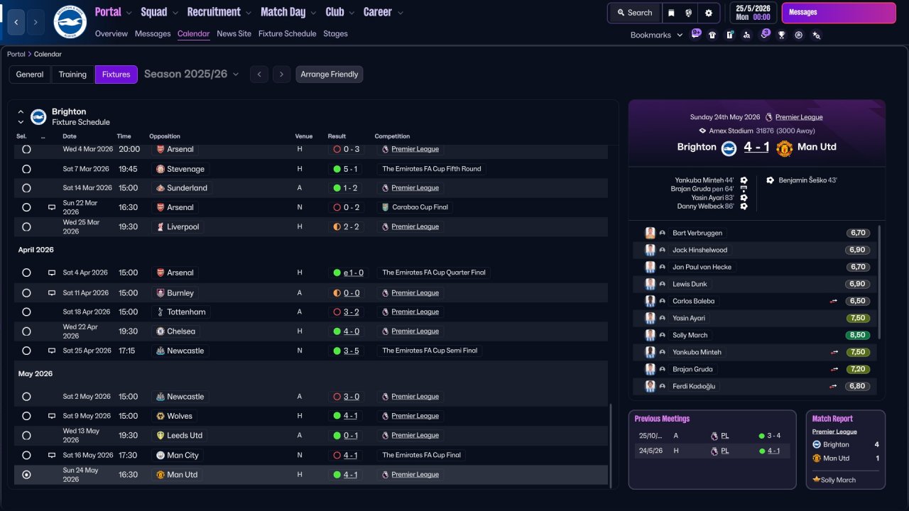Image resolution: width=909 pixels, height=511 pixels.
Task: Switch to the News Site tab
Action: pyautogui.click(x=234, y=33)
